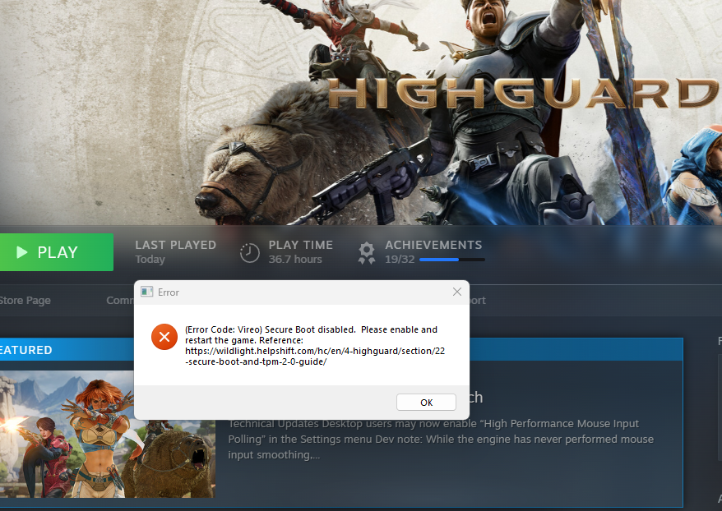Screen dimensions: 722x511
Task: Click the Highguard hero banner logo
Action: coord(523,94)
